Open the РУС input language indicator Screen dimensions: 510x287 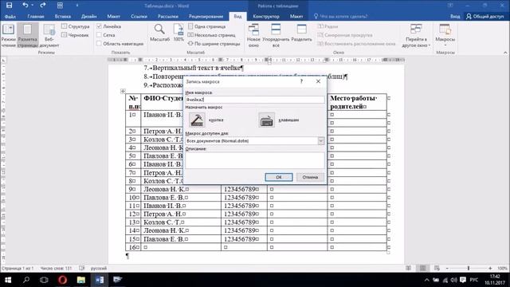[x=474, y=280]
